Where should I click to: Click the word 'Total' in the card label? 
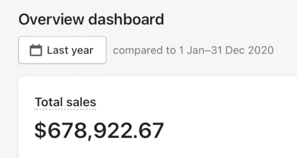point(49,102)
